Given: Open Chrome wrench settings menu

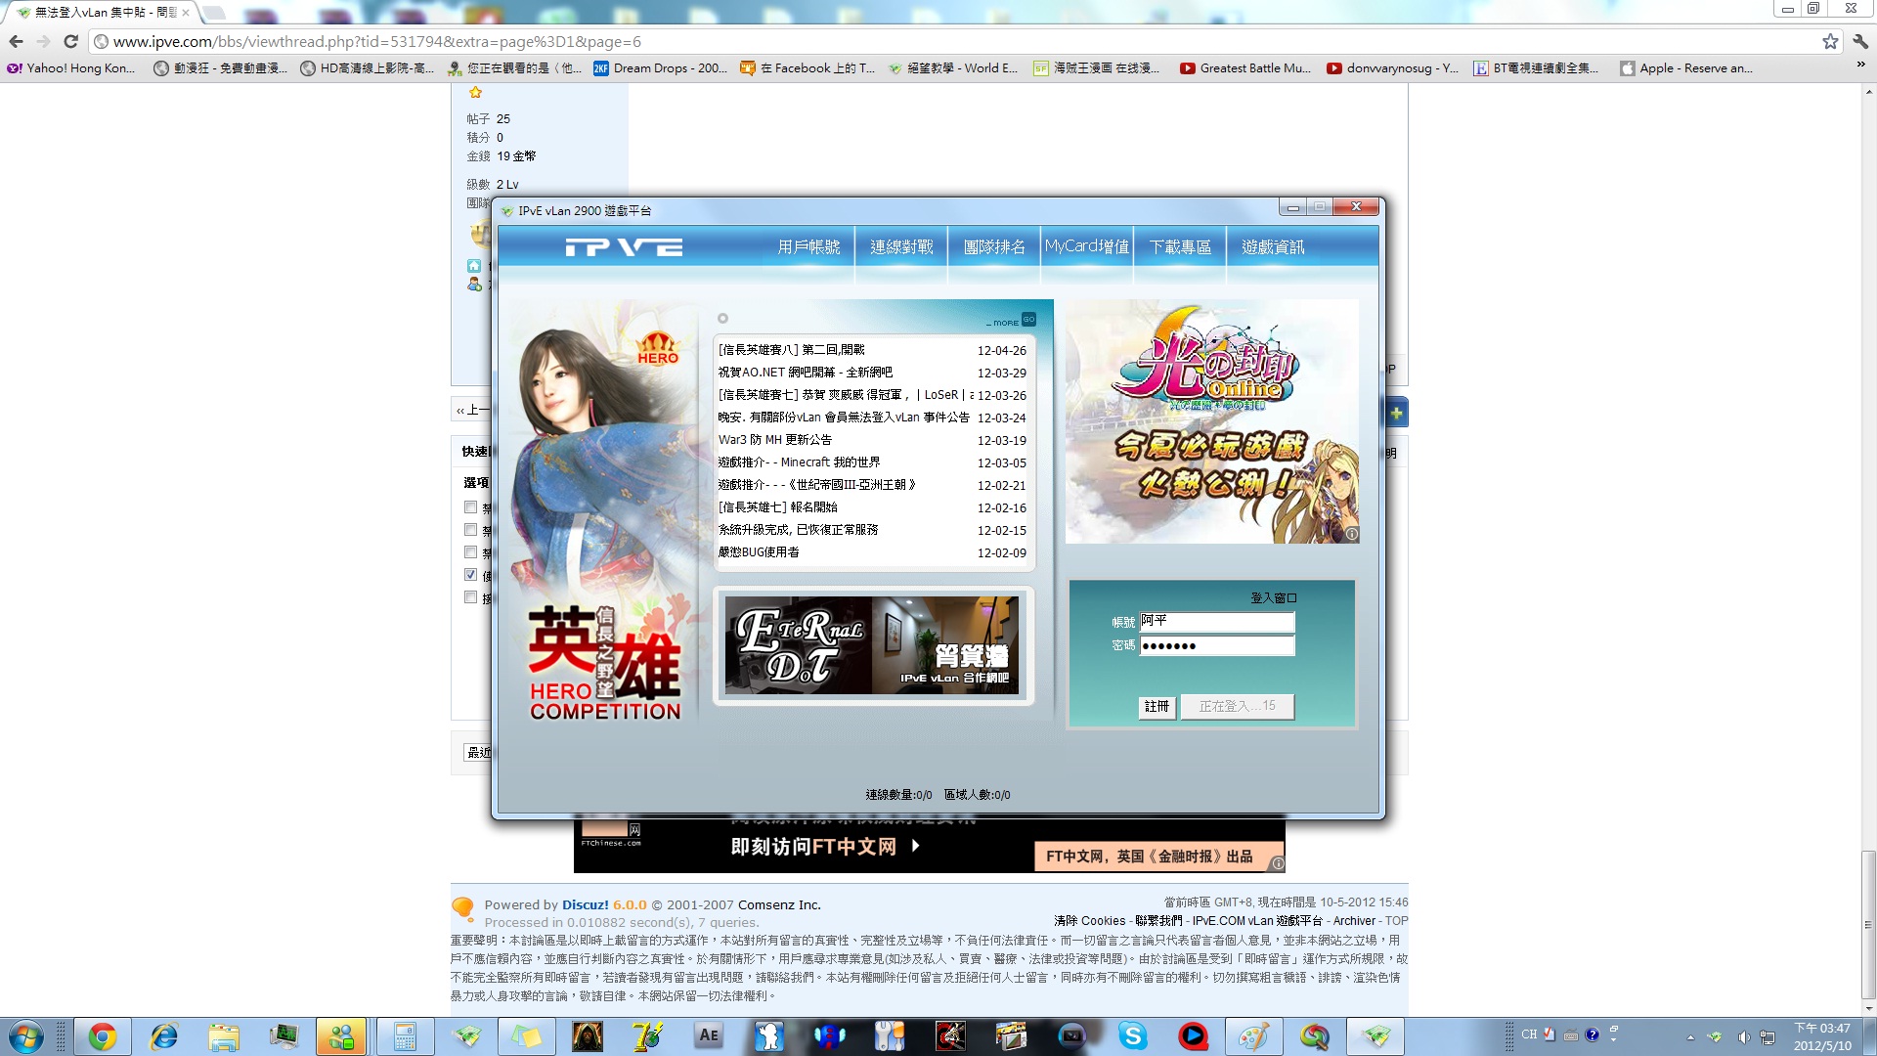Looking at the screenshot, I should coord(1859,41).
